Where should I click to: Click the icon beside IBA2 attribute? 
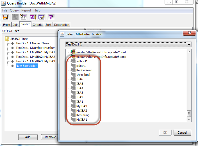click(73, 97)
